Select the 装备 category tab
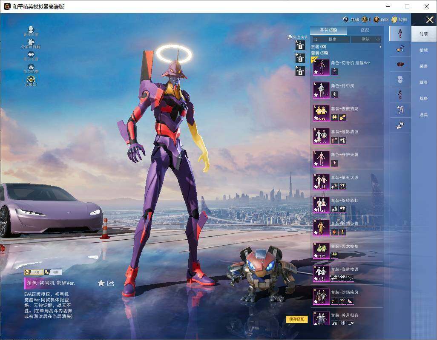 tap(424, 66)
